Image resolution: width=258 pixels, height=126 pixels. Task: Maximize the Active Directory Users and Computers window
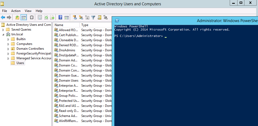[x=241, y=3]
